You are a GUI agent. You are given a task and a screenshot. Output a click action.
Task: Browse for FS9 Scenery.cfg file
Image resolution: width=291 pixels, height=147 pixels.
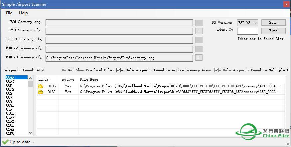[x=199, y=23]
